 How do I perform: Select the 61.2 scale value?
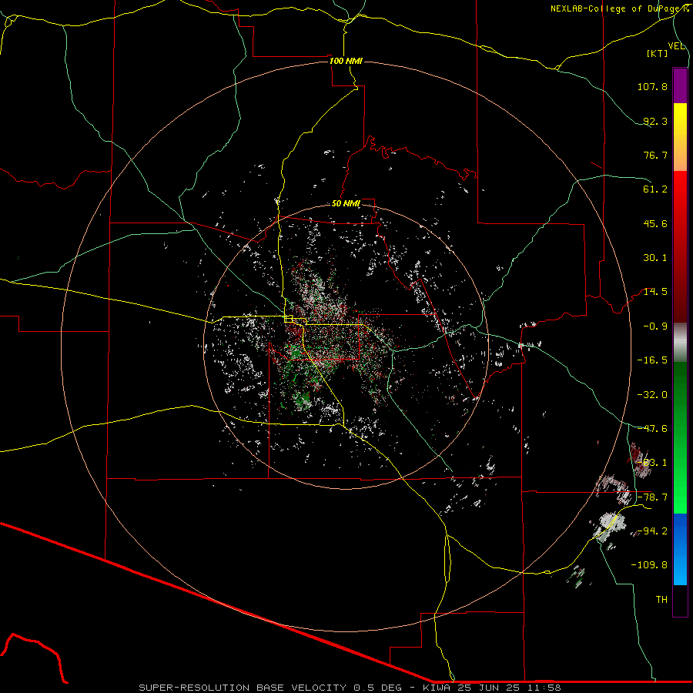coord(655,189)
